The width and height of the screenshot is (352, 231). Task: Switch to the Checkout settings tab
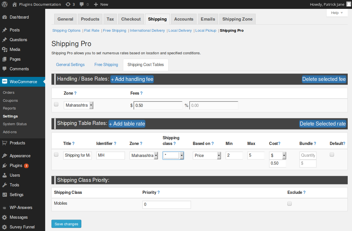pyautogui.click(x=131, y=19)
